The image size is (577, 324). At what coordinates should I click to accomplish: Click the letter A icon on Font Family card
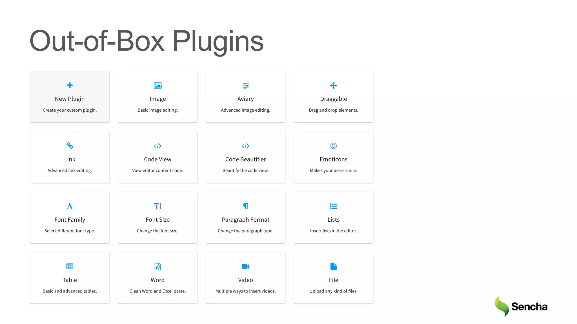click(x=70, y=206)
